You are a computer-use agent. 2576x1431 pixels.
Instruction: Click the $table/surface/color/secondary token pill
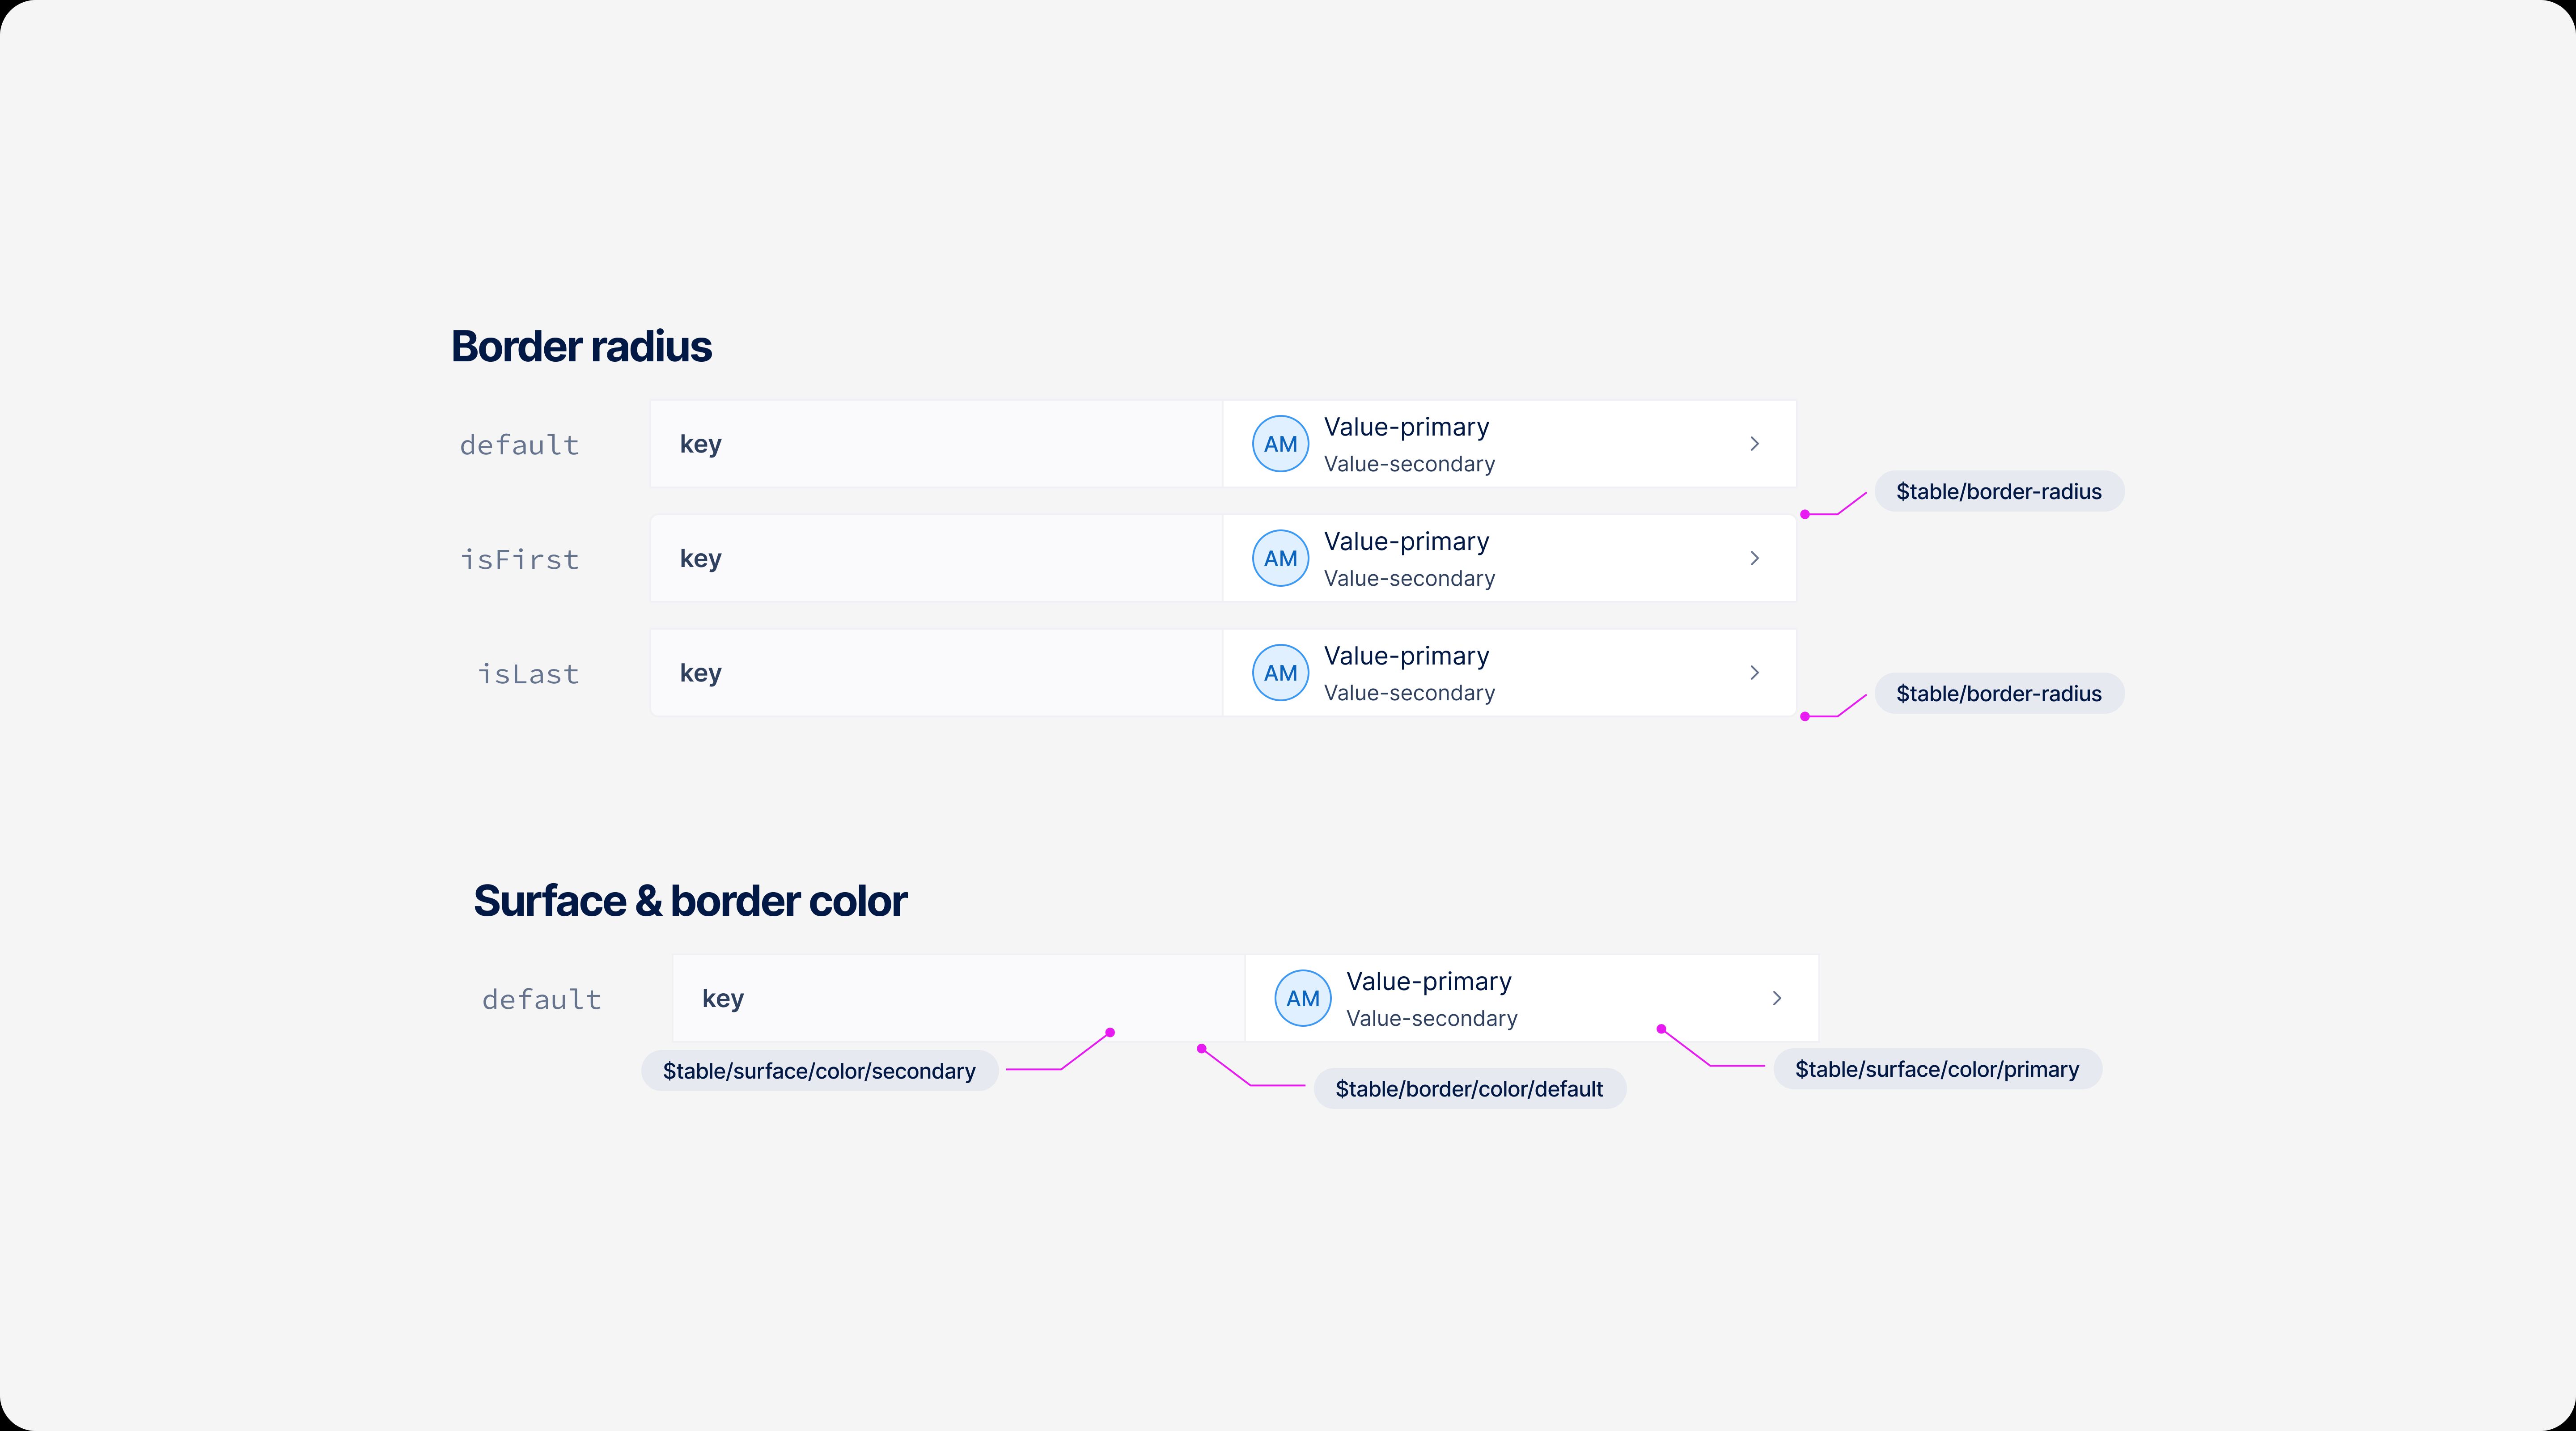tap(818, 1070)
